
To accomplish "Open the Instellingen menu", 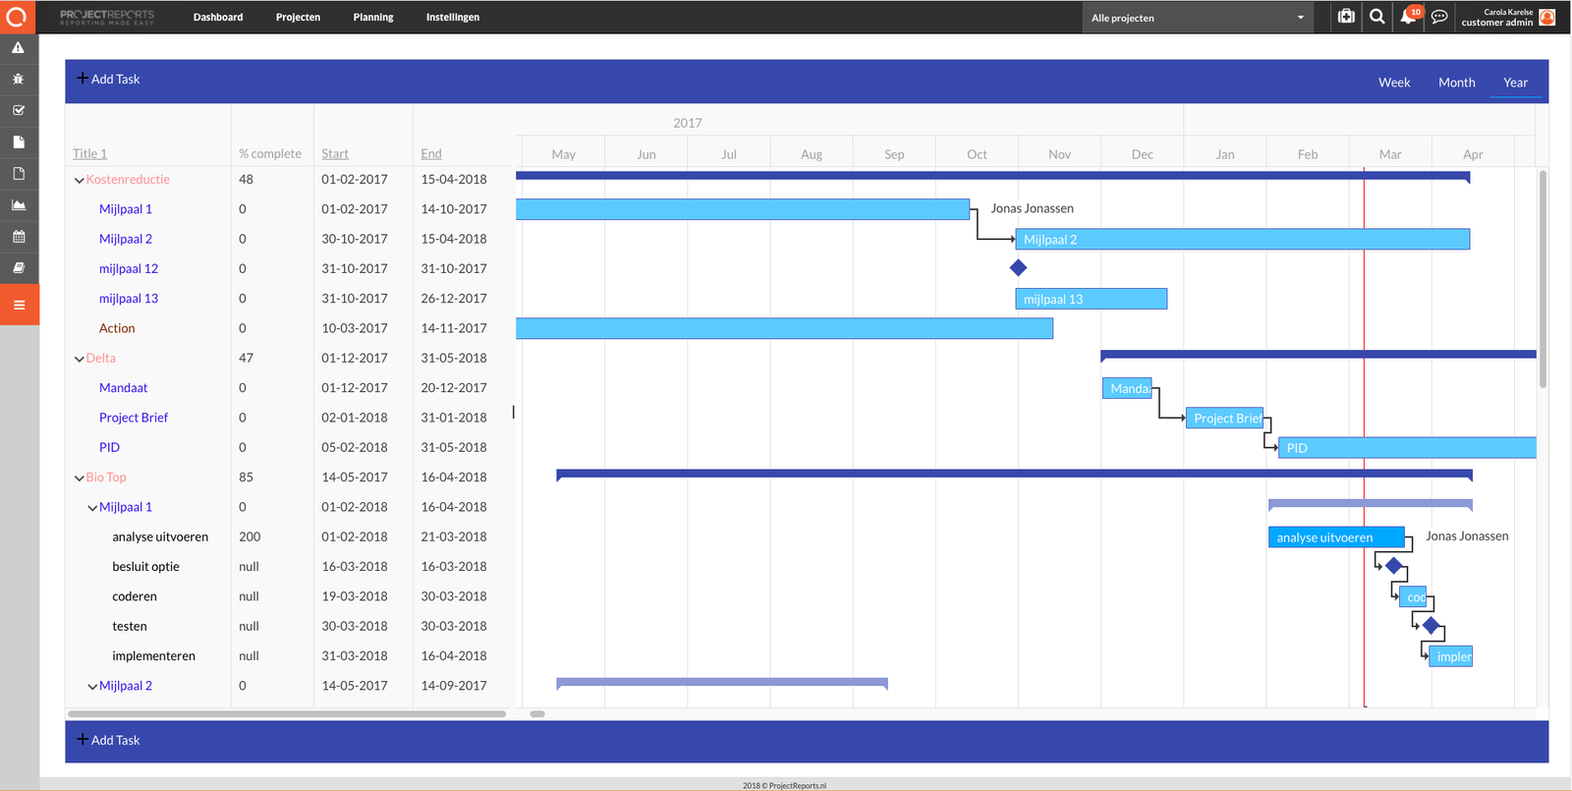I will pyautogui.click(x=453, y=17).
